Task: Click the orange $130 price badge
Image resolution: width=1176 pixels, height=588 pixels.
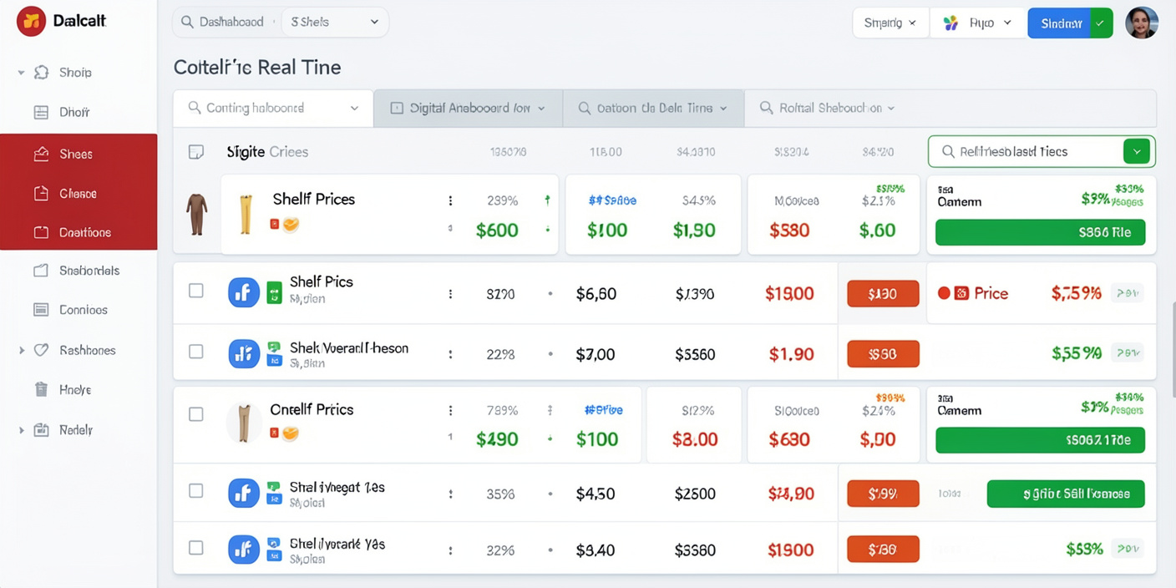Action: pyautogui.click(x=883, y=294)
